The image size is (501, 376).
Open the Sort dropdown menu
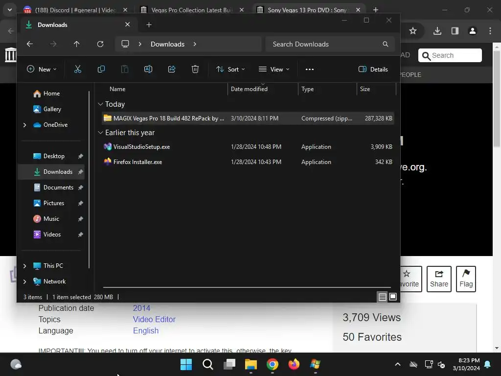[230, 69]
